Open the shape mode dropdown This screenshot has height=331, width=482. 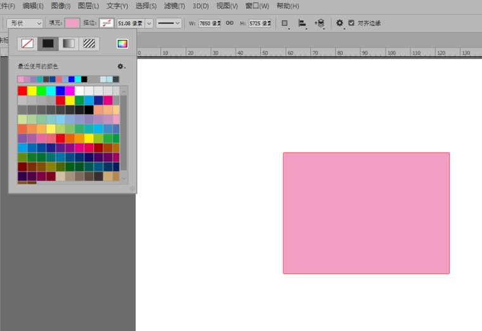point(25,23)
